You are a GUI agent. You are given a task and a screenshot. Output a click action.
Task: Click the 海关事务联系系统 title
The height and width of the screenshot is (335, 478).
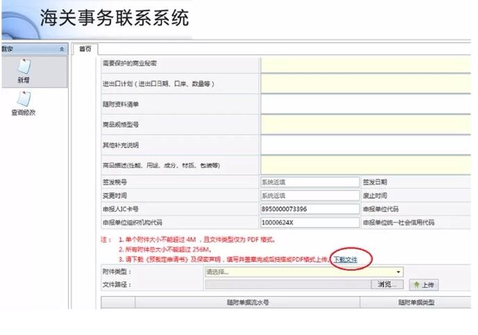(x=114, y=17)
